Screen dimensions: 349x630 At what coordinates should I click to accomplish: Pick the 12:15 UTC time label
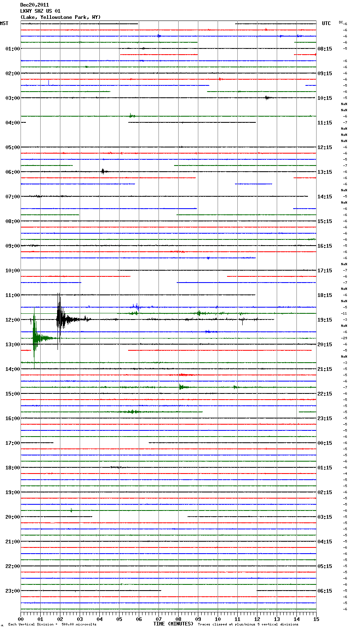tap(325, 147)
